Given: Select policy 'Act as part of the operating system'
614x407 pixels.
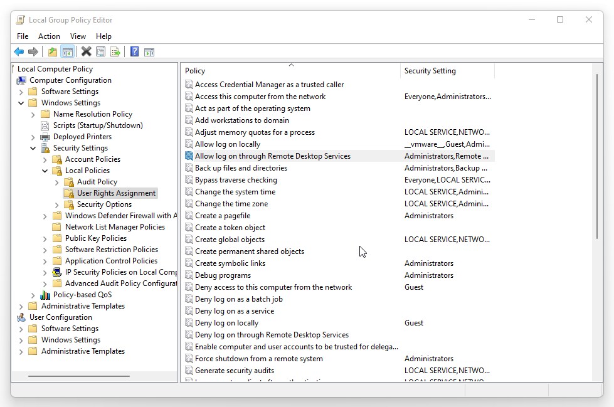Looking at the screenshot, I should (x=253, y=108).
